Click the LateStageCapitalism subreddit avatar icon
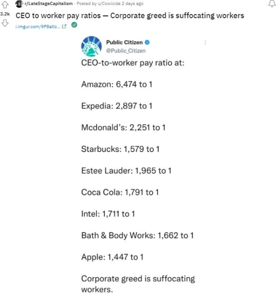The height and width of the screenshot is (304, 276). pyautogui.click(x=19, y=4)
